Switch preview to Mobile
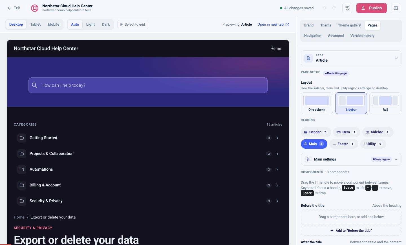Screen dimensions: 406x245 (54, 24)
